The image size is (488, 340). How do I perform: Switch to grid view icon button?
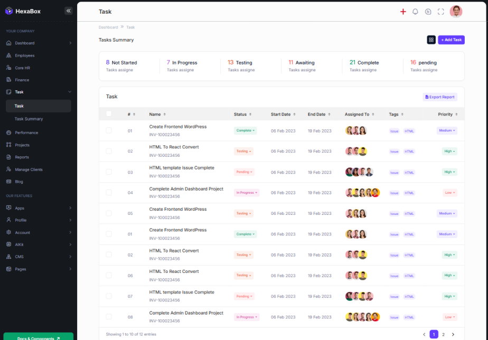point(431,40)
